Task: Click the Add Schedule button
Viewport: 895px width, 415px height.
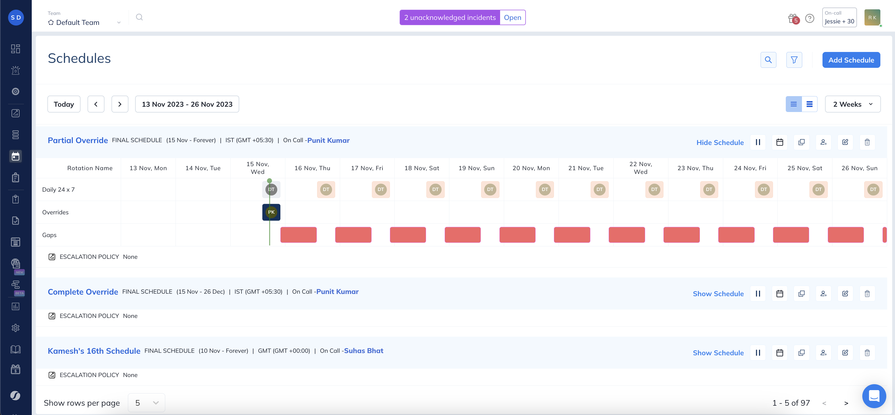Action: (851, 60)
